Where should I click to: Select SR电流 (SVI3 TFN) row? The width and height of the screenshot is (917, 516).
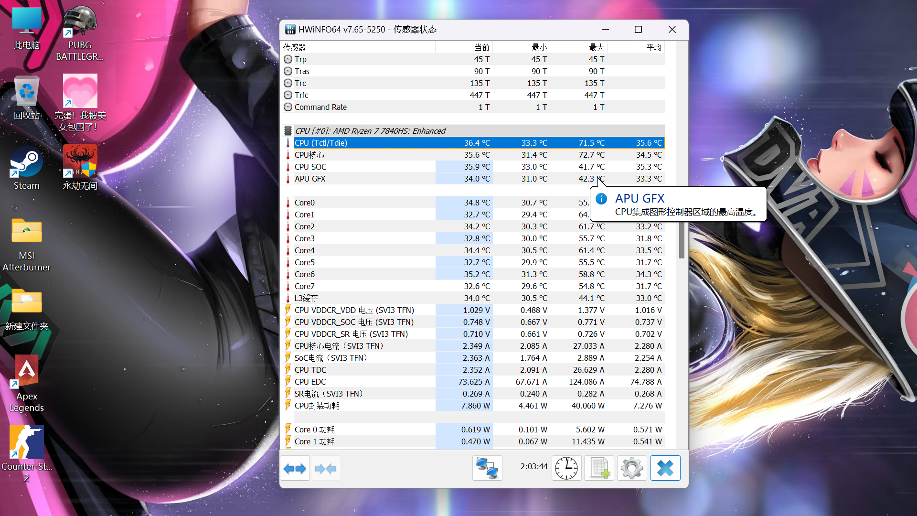click(473, 394)
